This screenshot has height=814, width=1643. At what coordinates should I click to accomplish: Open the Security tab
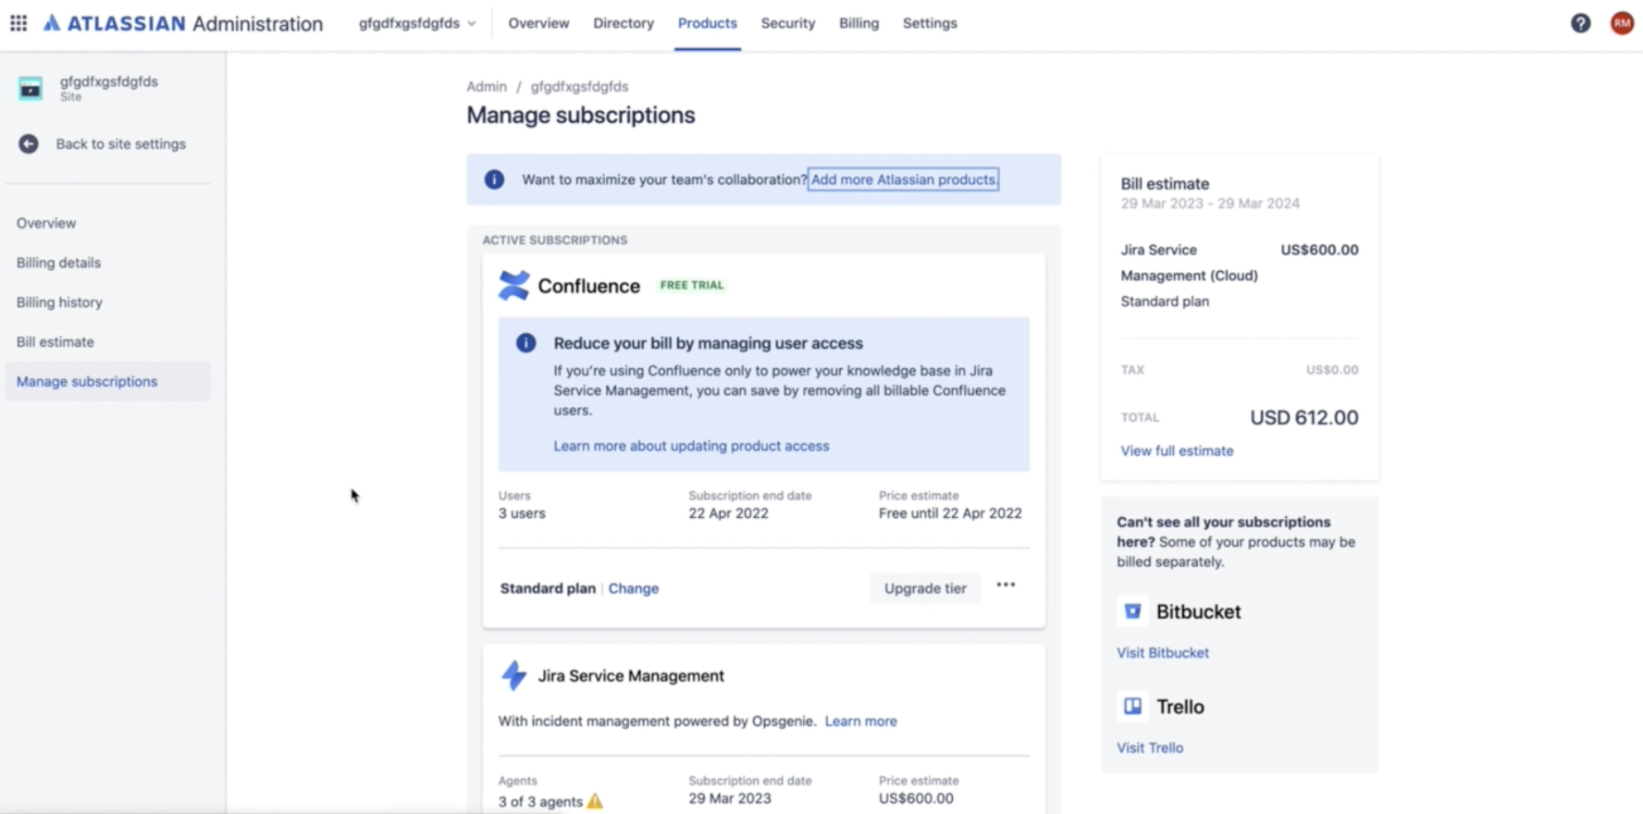(x=788, y=23)
